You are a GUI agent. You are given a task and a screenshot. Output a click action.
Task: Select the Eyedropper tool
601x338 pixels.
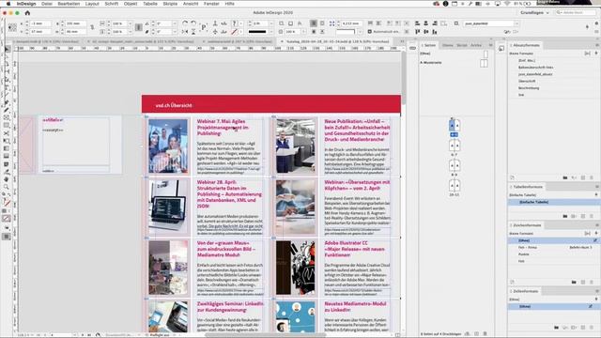(x=7, y=172)
